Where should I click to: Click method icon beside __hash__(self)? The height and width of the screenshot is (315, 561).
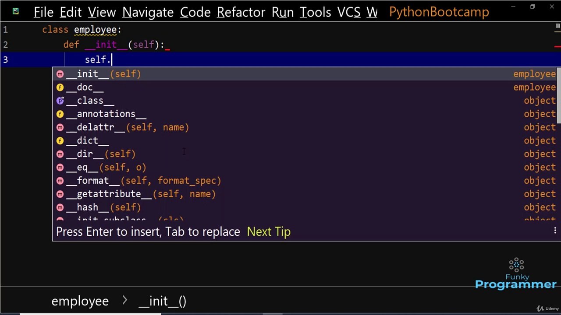[x=60, y=207]
